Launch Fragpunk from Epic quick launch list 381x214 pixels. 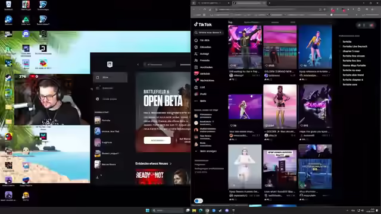point(103,143)
